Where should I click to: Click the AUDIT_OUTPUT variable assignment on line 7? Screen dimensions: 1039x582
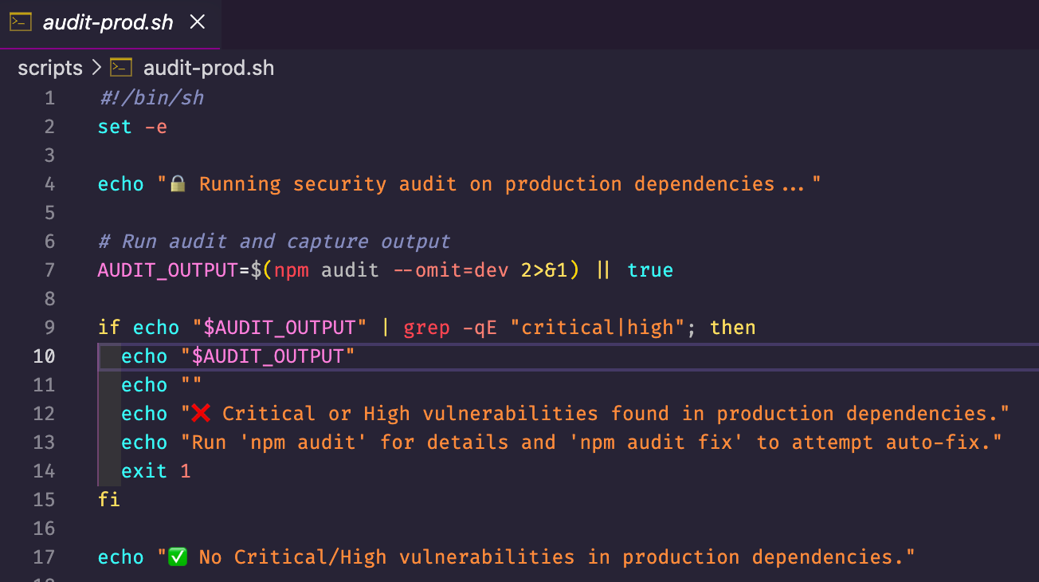[x=168, y=270]
